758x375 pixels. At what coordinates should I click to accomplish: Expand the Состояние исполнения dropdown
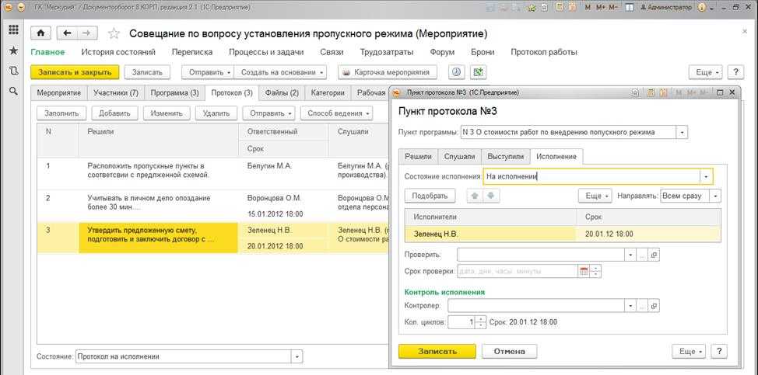click(705, 176)
